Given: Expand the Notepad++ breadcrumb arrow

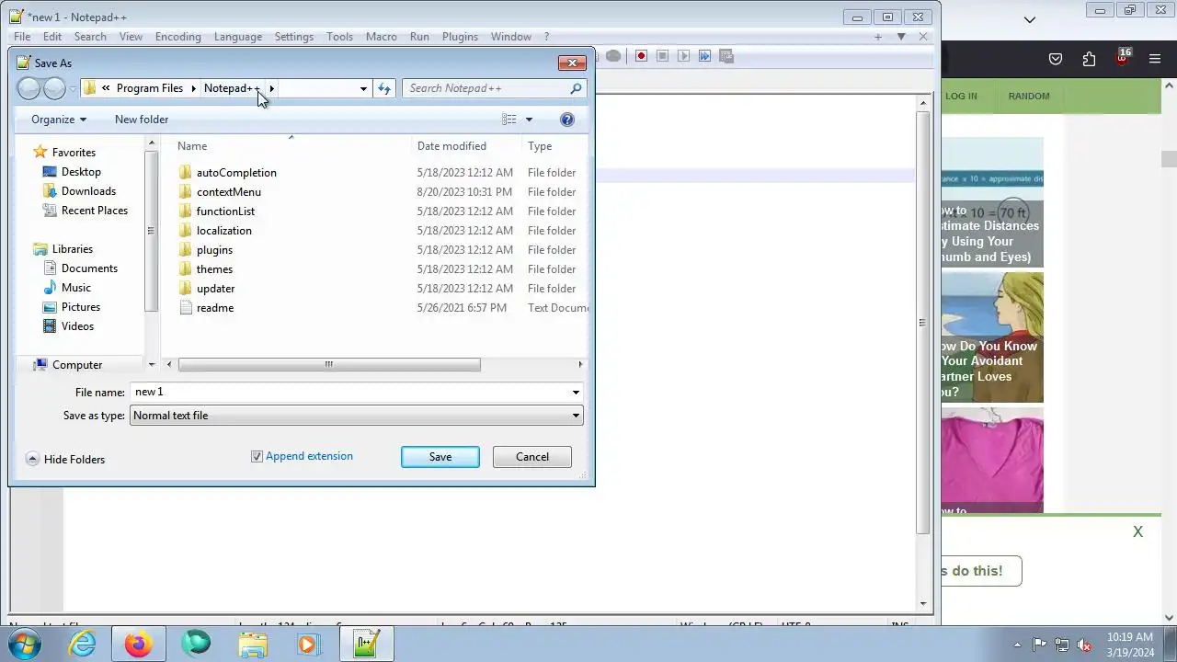Looking at the screenshot, I should pyautogui.click(x=271, y=88).
